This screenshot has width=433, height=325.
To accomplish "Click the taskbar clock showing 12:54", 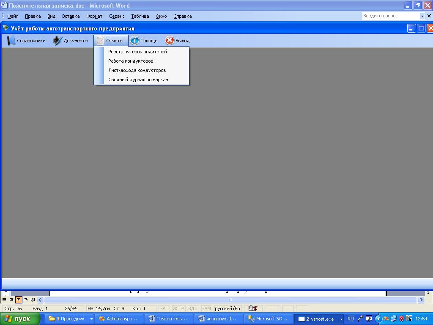I will (x=421, y=319).
